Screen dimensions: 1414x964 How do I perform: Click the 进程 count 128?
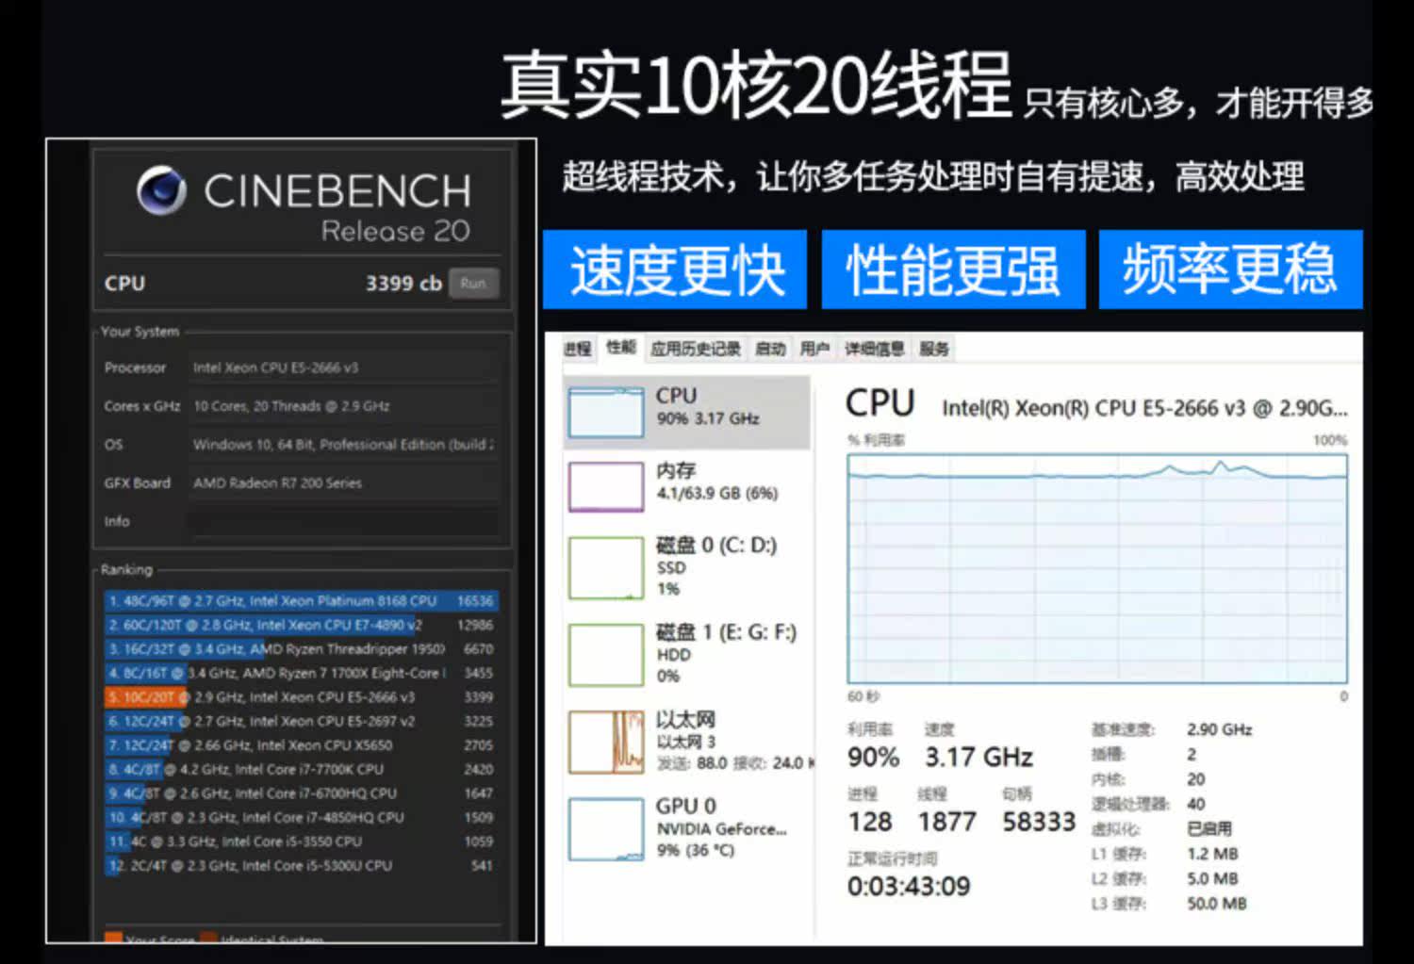870,822
